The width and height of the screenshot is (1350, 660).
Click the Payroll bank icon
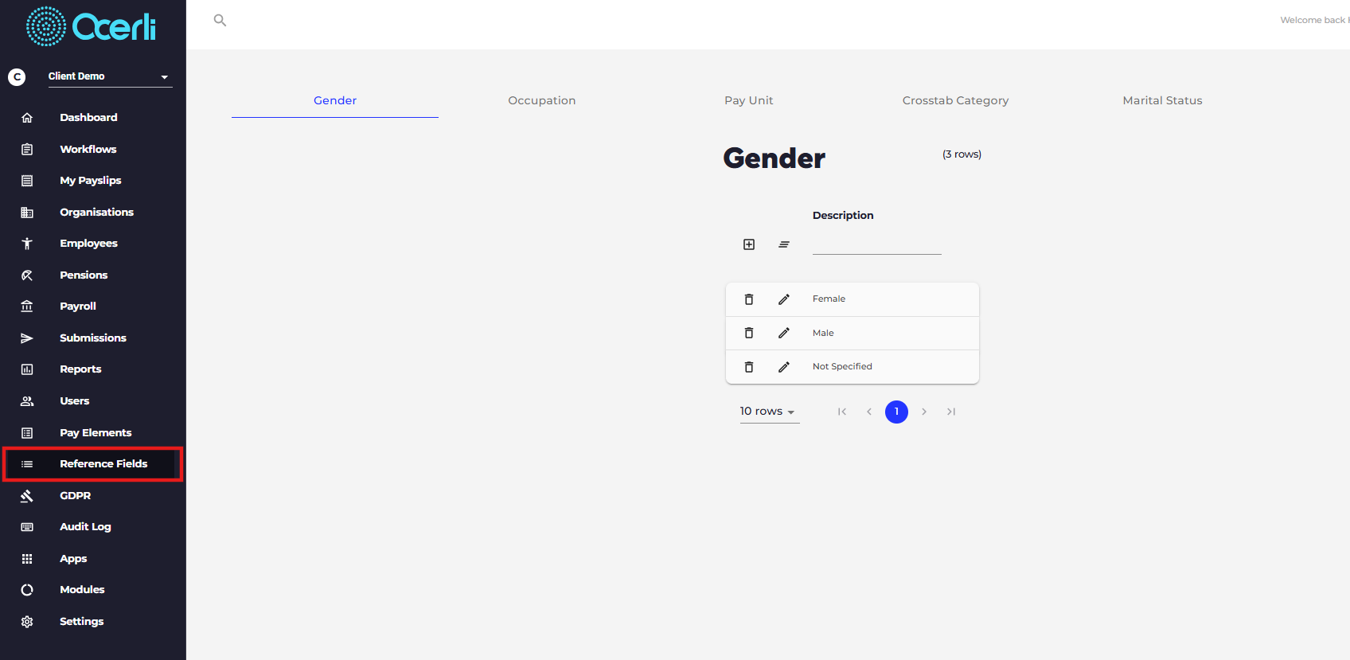click(x=27, y=307)
